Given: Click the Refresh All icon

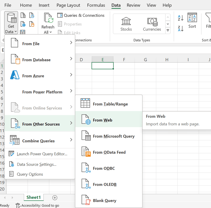Looking at the screenshot, I should click(x=48, y=18).
